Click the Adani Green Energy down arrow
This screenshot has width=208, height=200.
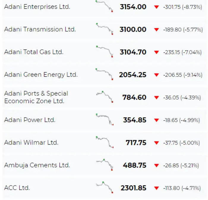[157, 75]
